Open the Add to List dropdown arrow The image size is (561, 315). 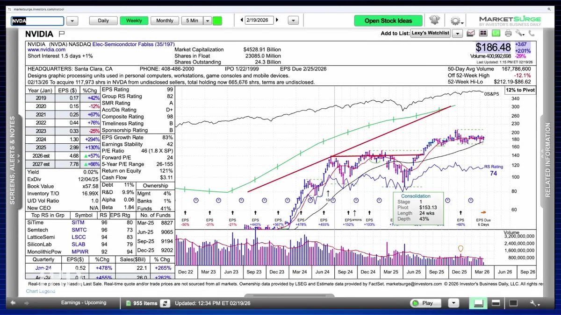(457, 34)
